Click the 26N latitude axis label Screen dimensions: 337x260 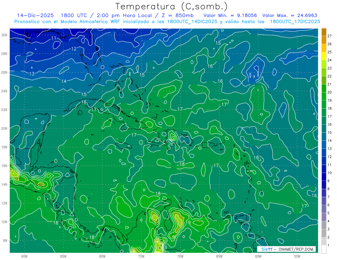pyautogui.click(x=5, y=72)
